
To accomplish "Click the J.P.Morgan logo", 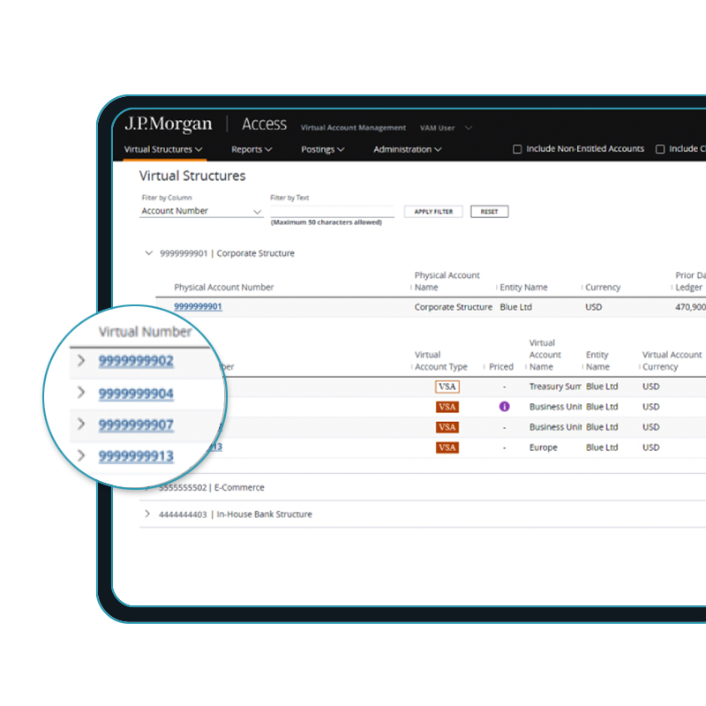I will (169, 124).
